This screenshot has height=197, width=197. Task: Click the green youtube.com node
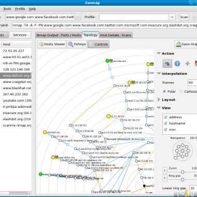click(x=107, y=61)
